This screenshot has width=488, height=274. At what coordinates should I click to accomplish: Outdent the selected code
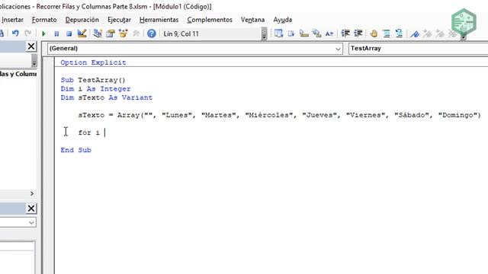coord(358,33)
